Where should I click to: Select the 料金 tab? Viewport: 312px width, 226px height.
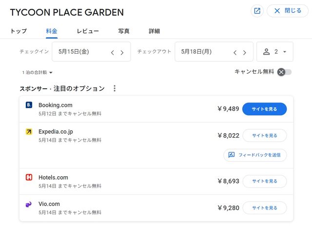click(52, 31)
